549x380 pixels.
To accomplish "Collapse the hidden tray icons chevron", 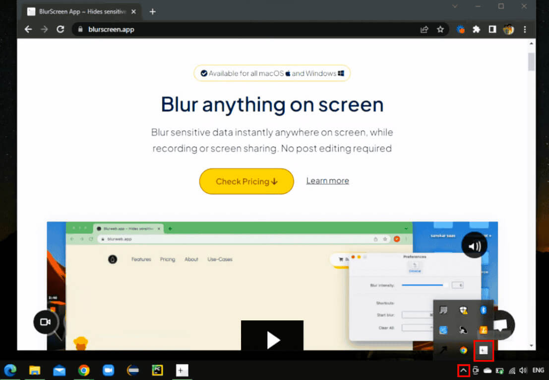I will click(x=464, y=370).
